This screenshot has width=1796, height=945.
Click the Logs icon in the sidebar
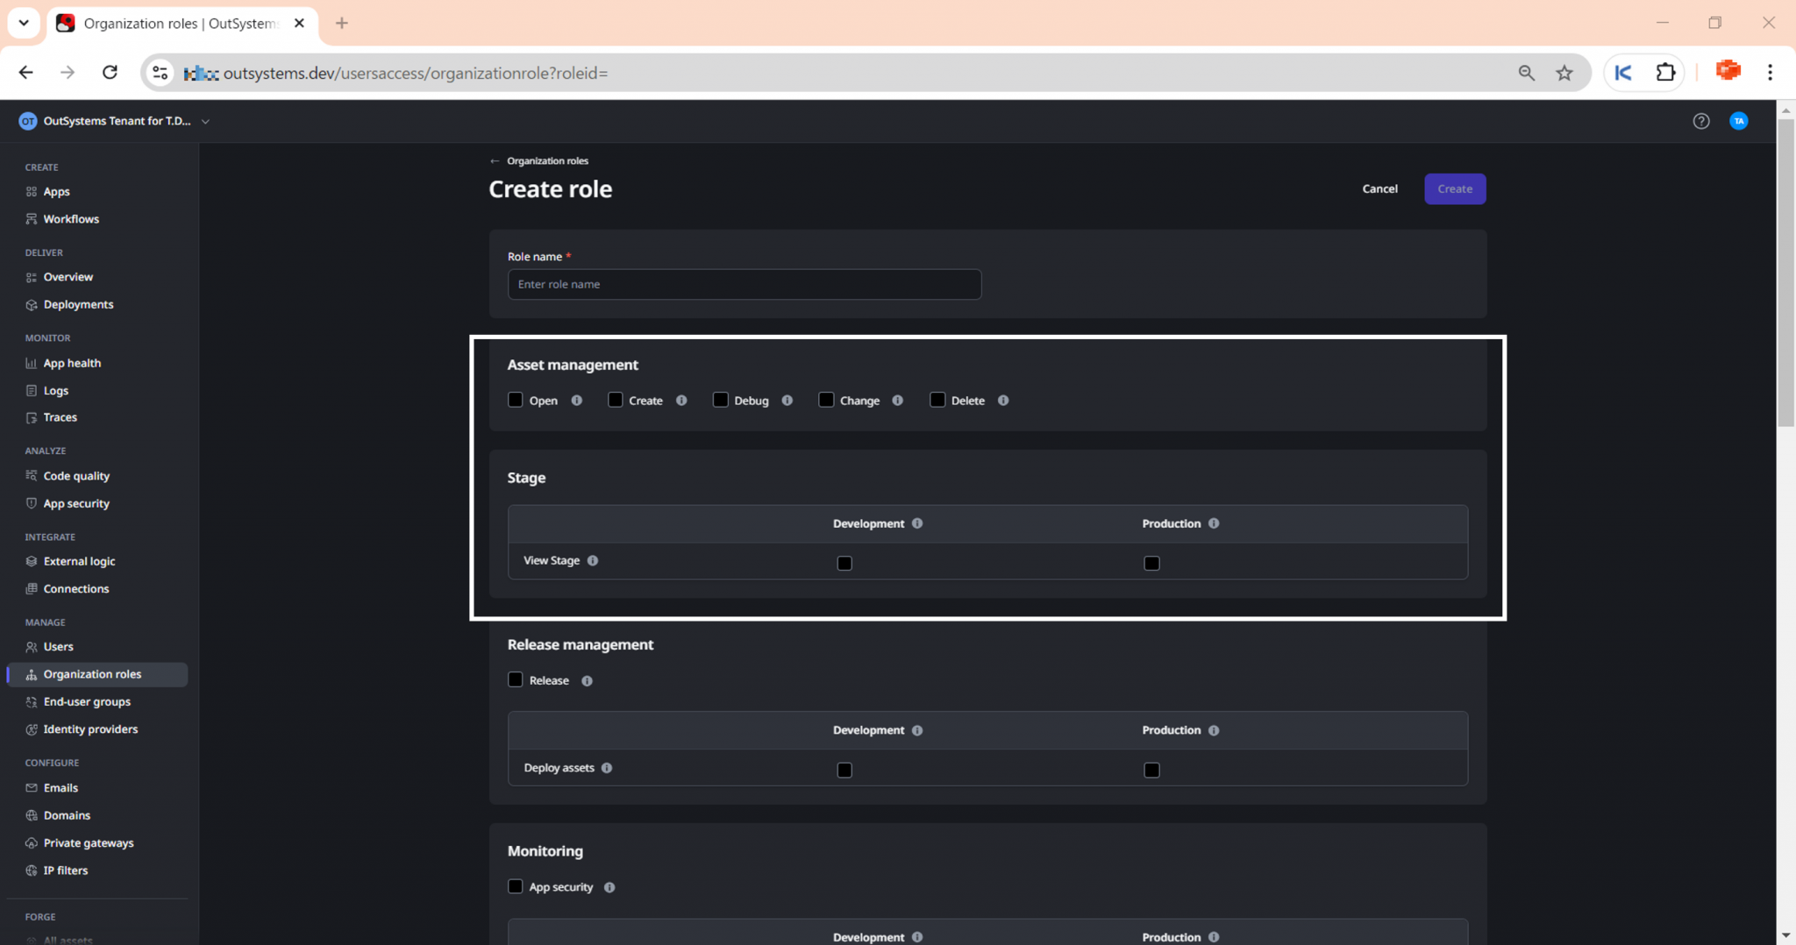[x=31, y=390]
